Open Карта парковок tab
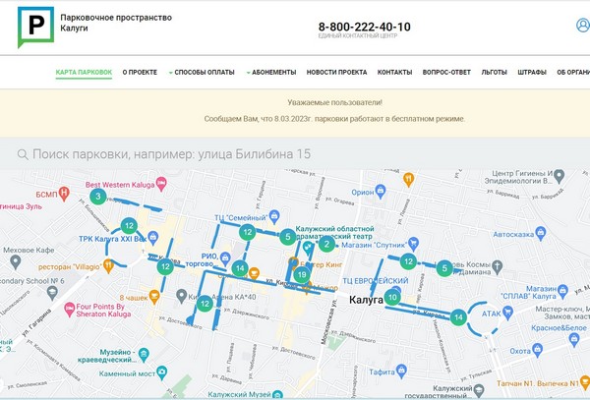The image size is (590, 400). (84, 72)
